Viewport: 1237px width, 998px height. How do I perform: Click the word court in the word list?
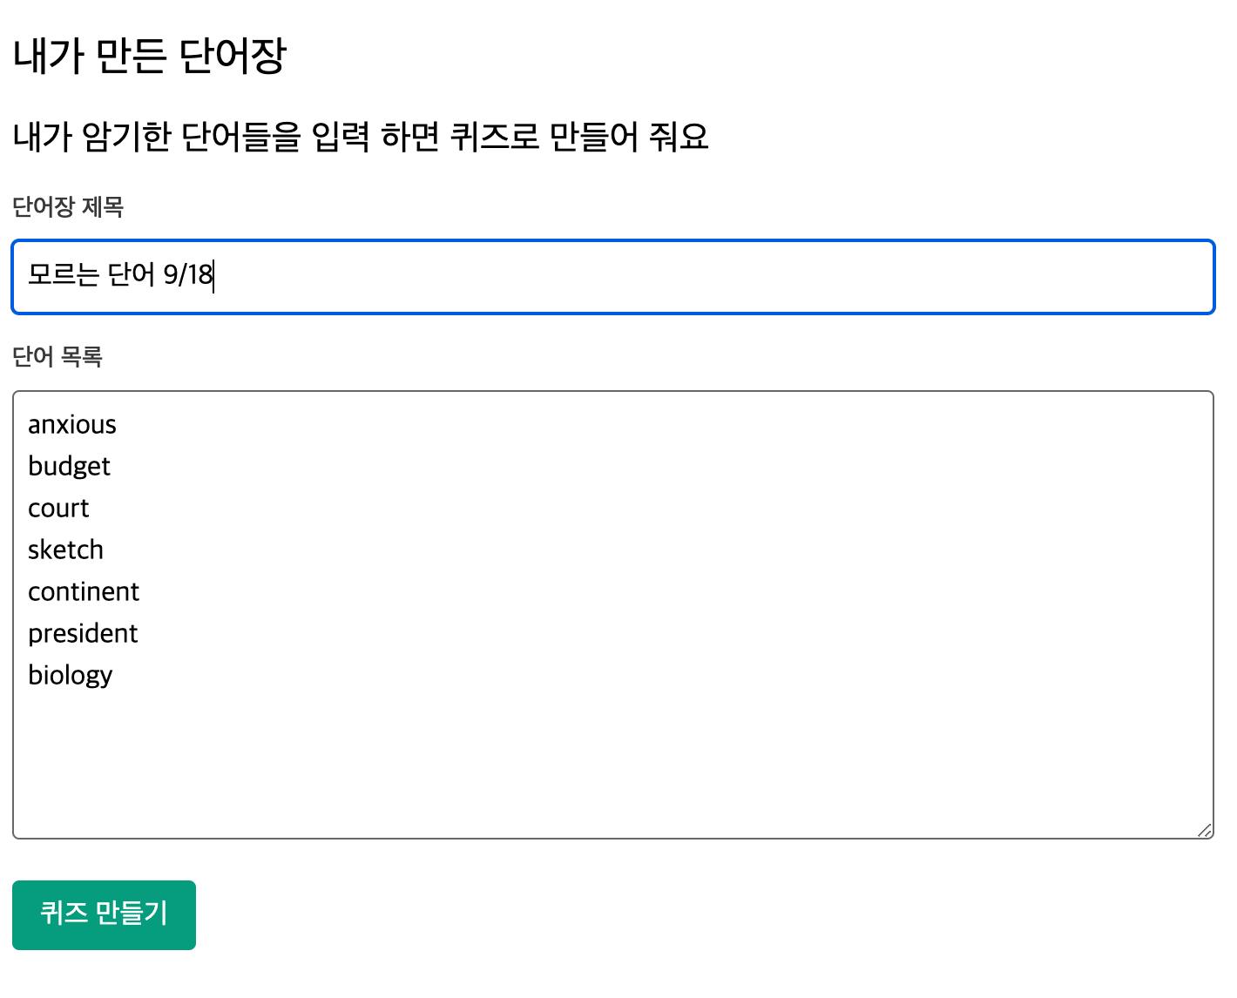[x=58, y=509]
